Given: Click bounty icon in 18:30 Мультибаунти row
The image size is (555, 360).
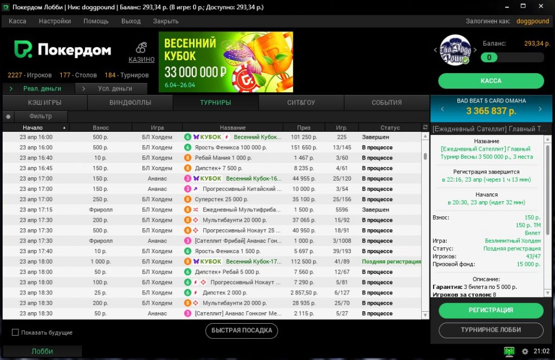Looking at the screenshot, I should [195, 303].
